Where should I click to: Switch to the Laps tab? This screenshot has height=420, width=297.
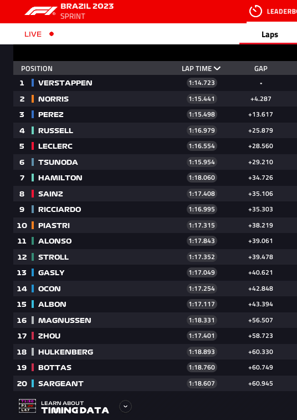click(270, 34)
